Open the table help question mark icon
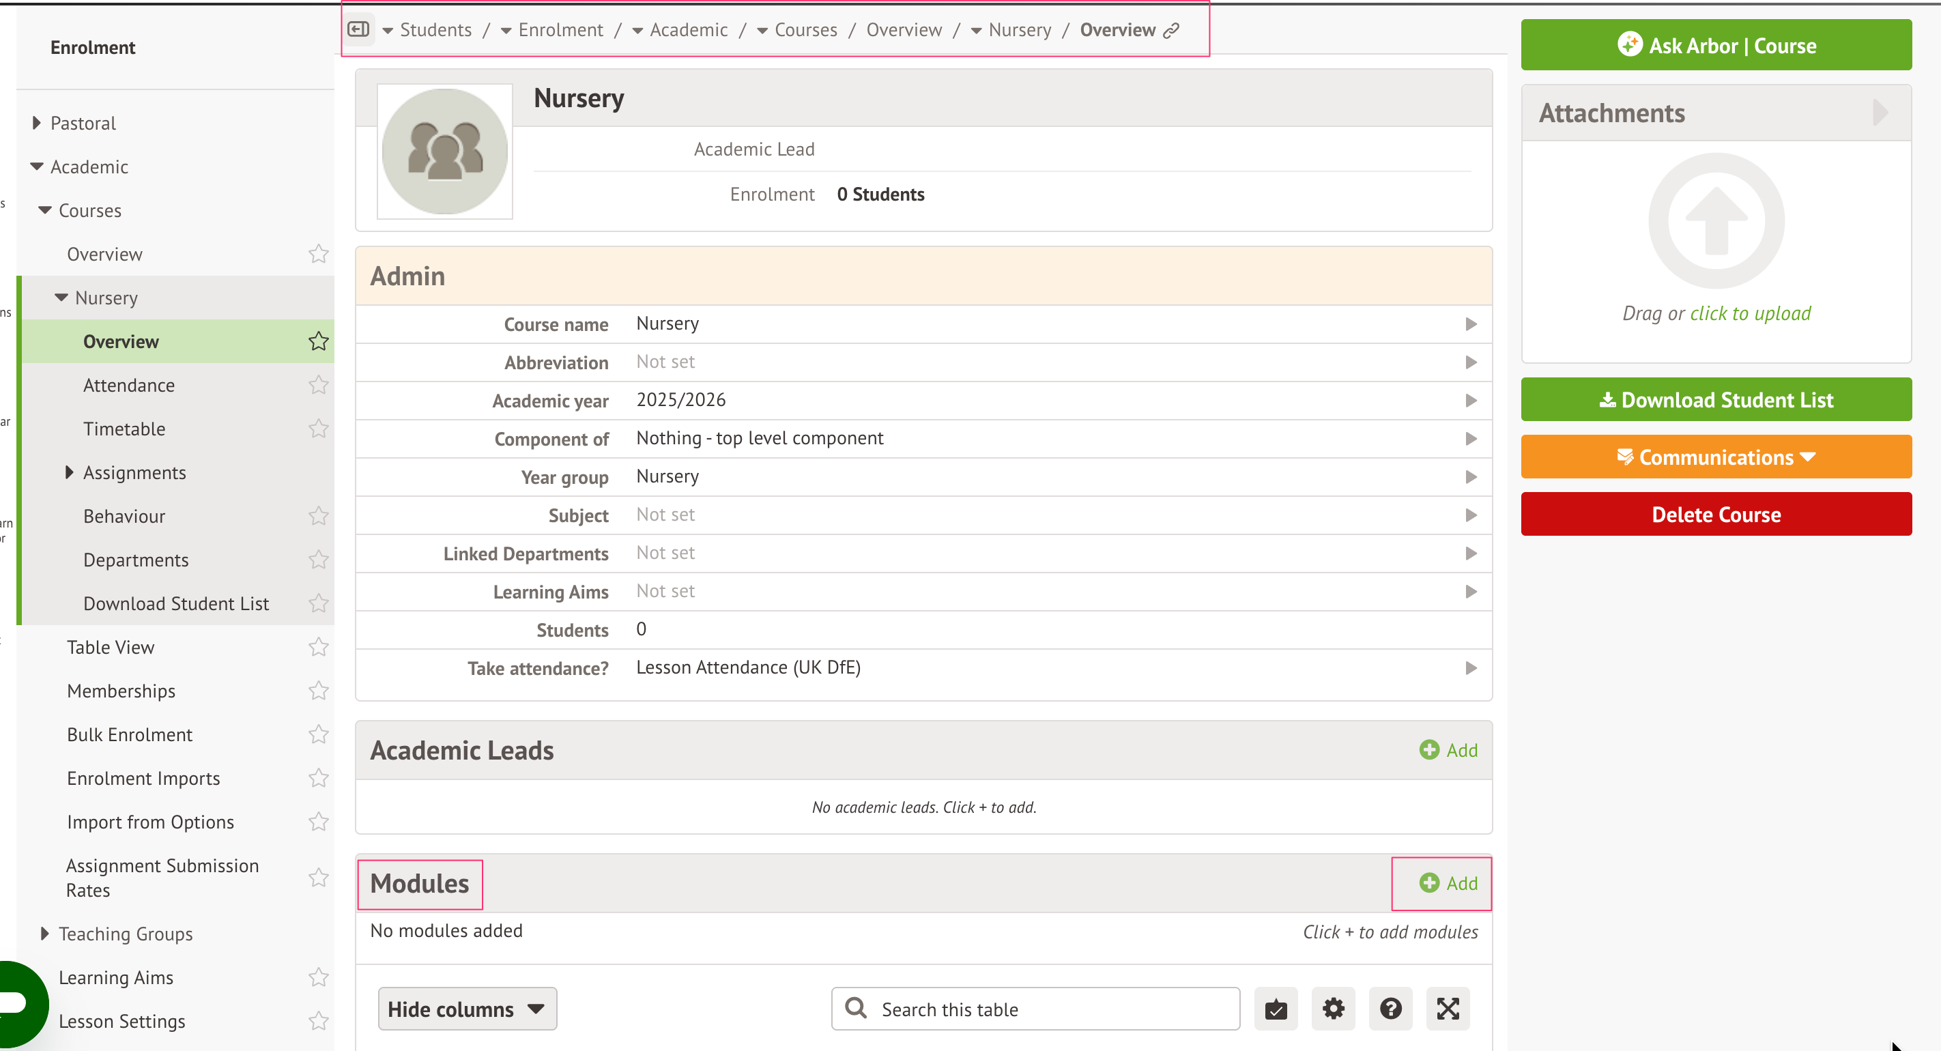Viewport: 1941px width, 1051px height. [x=1390, y=1009]
